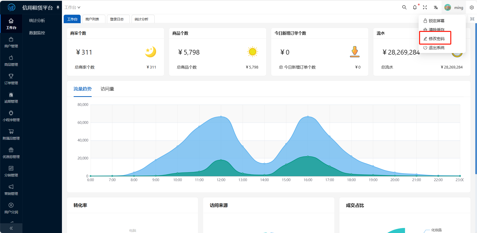Collapse sidebar with double chevron
This screenshot has width=477, height=233.
pyautogui.click(x=11, y=228)
